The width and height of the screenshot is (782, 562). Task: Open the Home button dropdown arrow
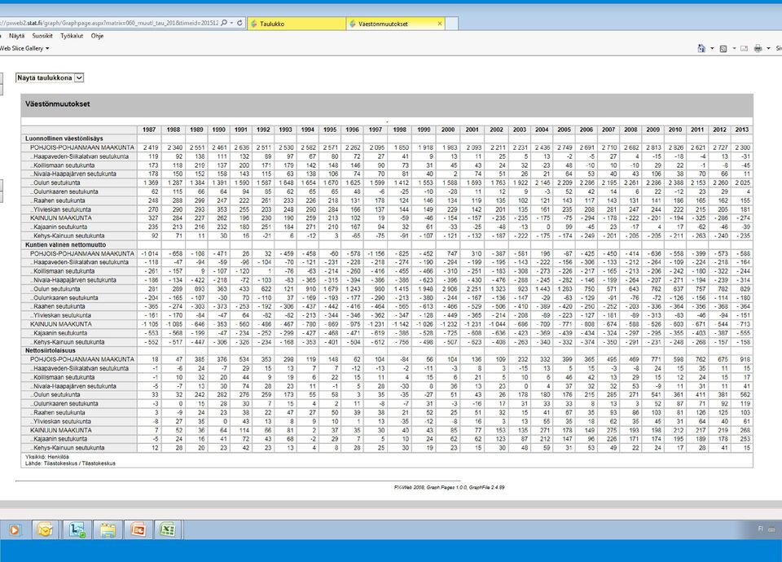click(x=712, y=48)
